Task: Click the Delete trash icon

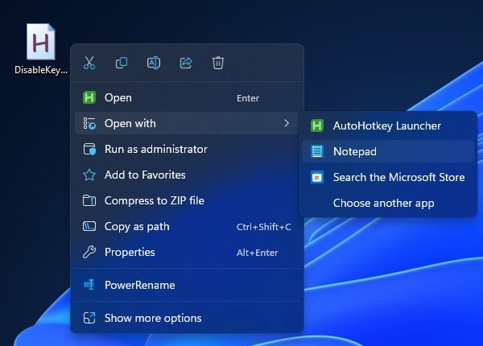Action: [218, 63]
